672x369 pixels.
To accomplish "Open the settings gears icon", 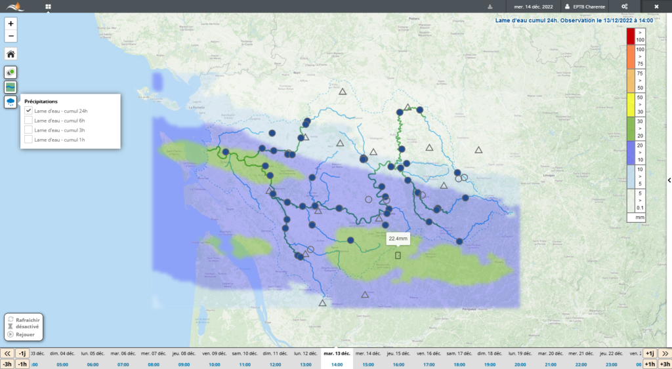I will [625, 7].
